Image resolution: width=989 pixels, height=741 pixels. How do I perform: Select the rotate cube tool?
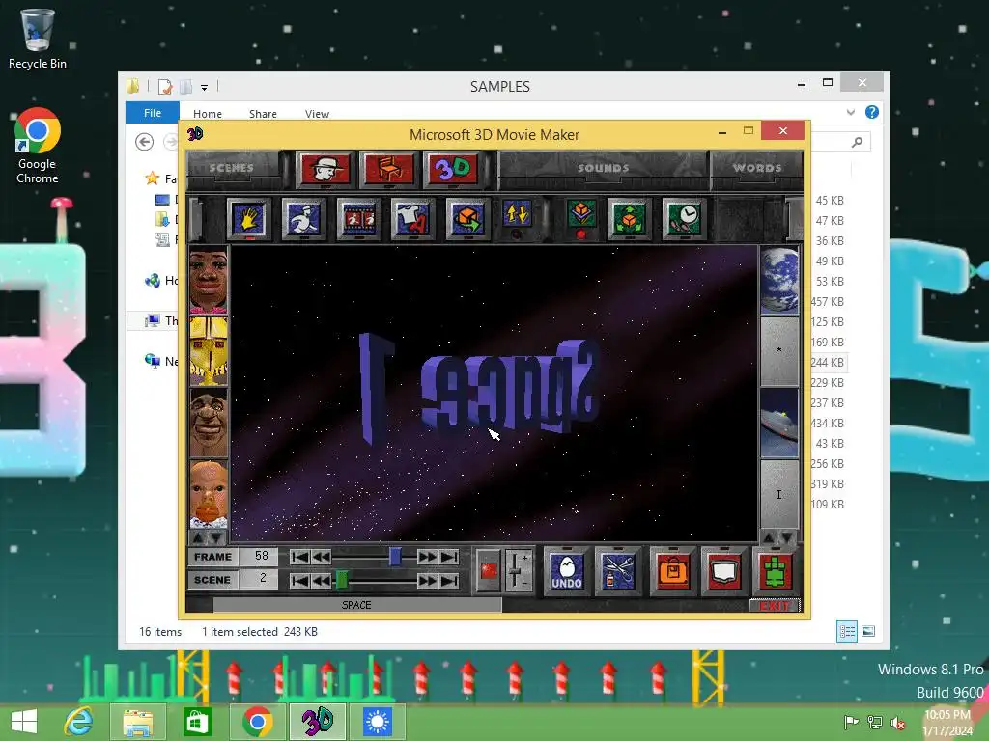click(x=467, y=219)
